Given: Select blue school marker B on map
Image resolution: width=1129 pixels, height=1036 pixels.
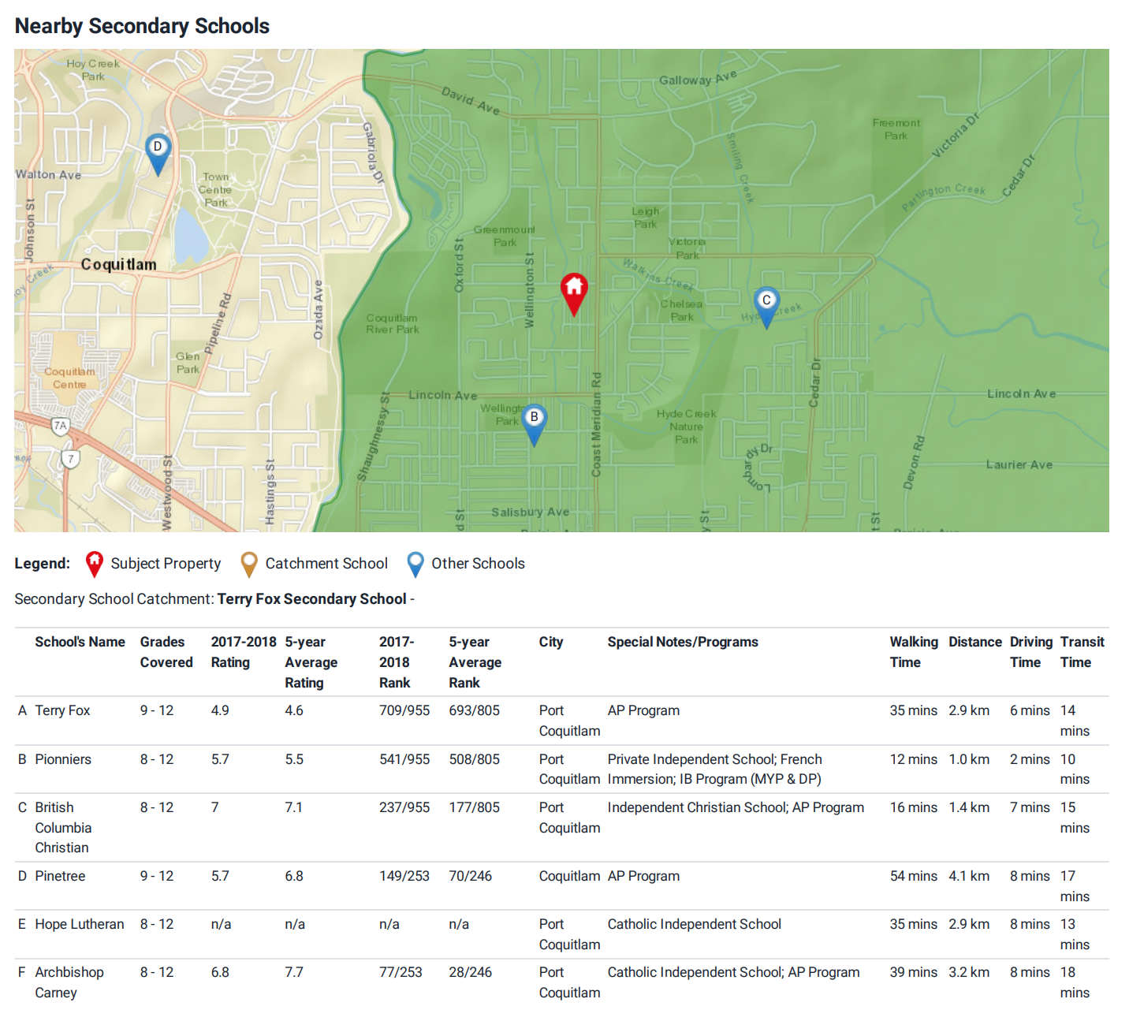Looking at the screenshot, I should point(534,425).
